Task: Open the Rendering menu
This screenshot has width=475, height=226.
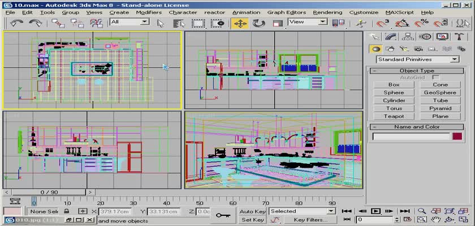Action: point(327,12)
